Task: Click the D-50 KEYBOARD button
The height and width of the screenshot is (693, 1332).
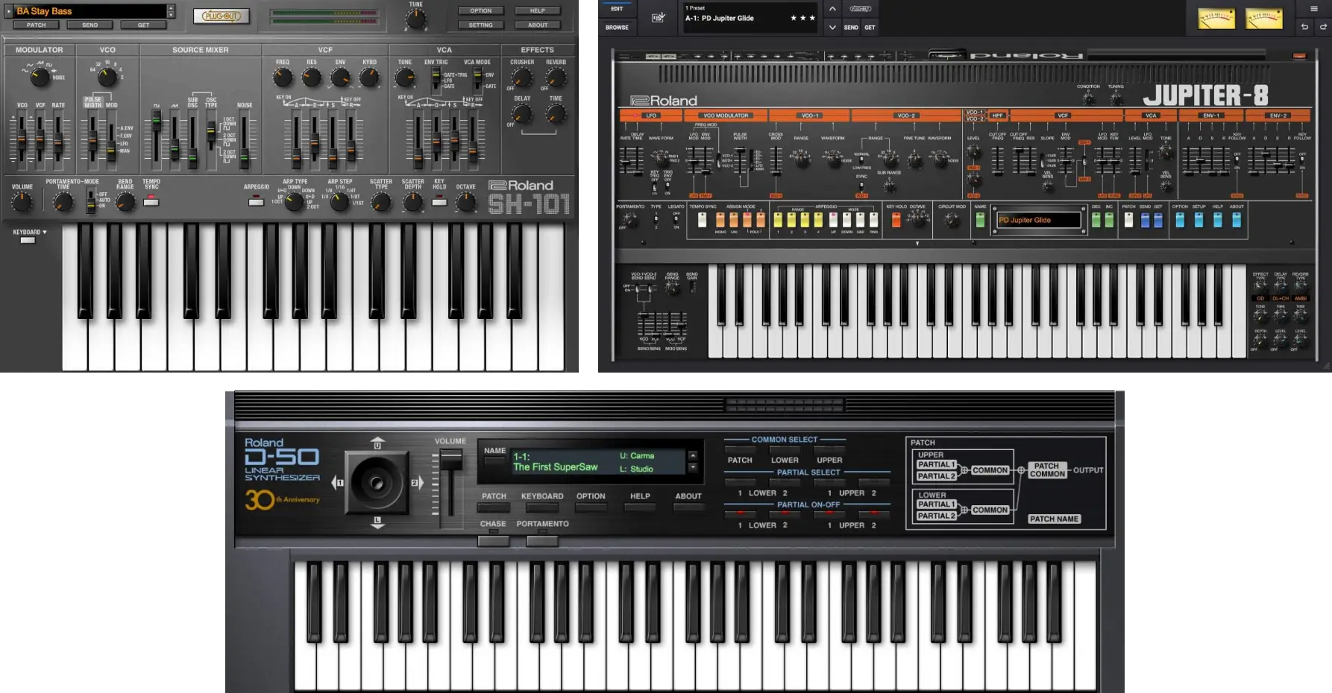Action: (542, 507)
